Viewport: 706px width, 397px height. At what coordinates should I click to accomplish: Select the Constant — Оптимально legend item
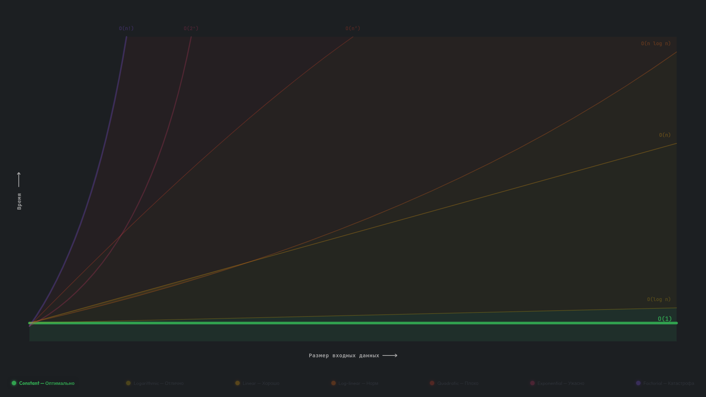click(47, 383)
